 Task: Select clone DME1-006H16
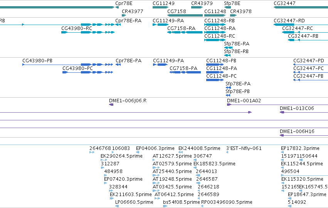297,131
